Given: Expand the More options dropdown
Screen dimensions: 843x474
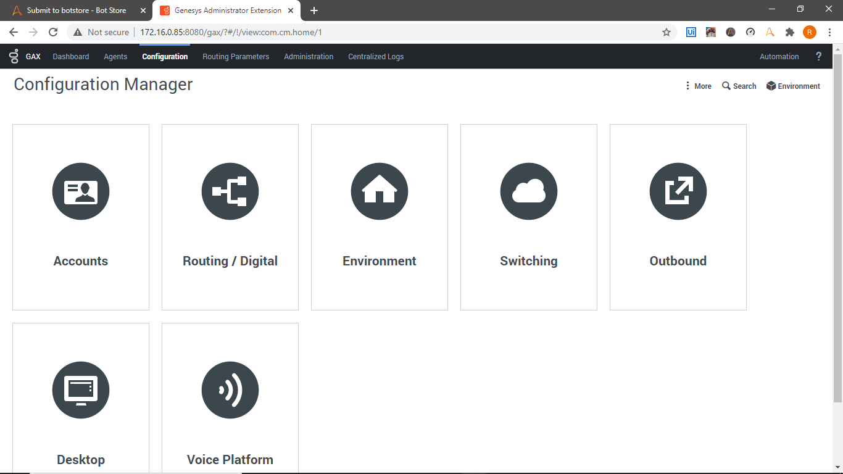Looking at the screenshot, I should [x=698, y=86].
